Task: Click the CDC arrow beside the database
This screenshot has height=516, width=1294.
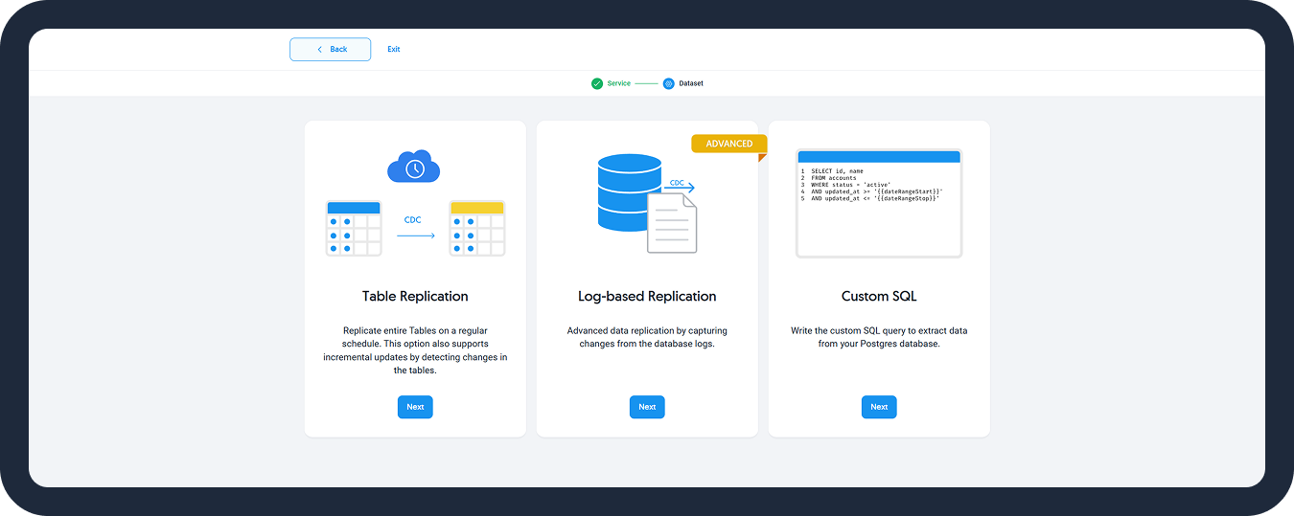Action: 680,186
